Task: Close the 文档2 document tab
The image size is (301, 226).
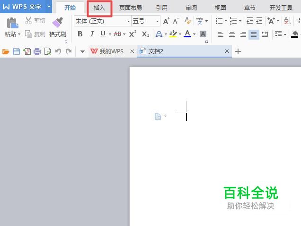Action: coord(227,51)
